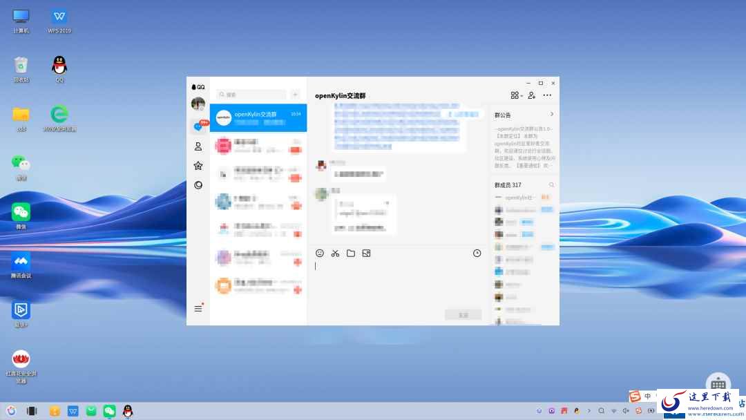Toggle Sogou input 中 language mode
Screen dimensions: 746x420
pyautogui.click(x=647, y=396)
